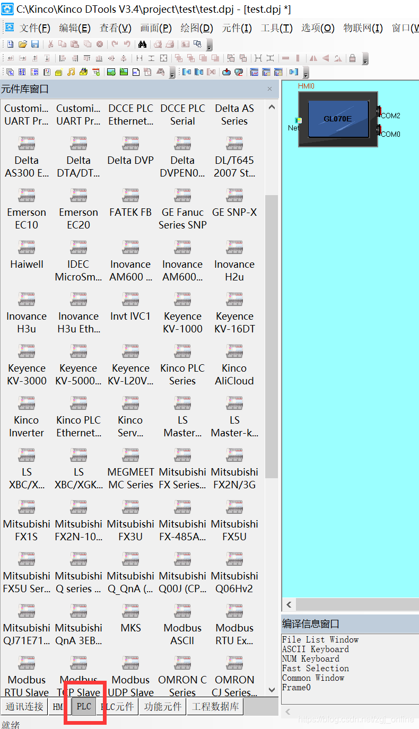This screenshot has height=729, width=419.
Task: Click the lock icon in the alignment toolbar
Action: point(353,58)
